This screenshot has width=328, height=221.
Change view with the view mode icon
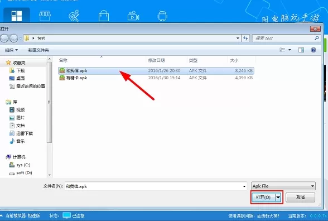coord(282,50)
